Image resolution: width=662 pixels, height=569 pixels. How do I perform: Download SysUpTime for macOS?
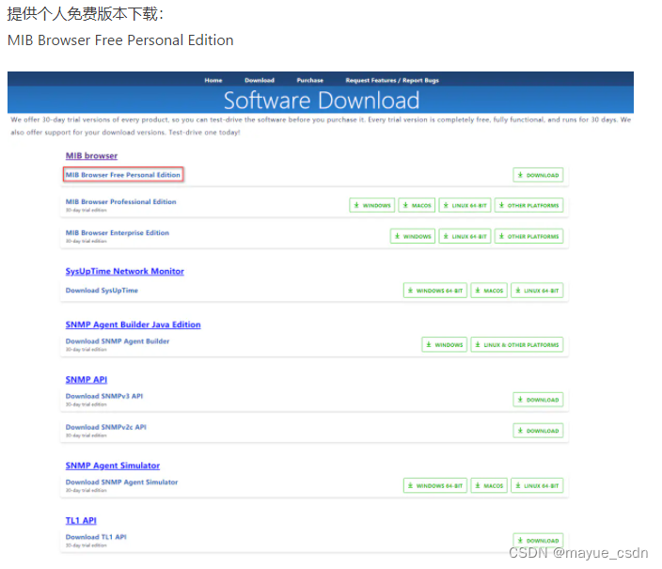pos(489,291)
